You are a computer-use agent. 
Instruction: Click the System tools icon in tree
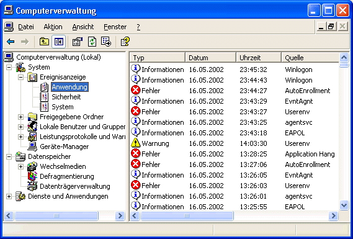click(x=20, y=67)
